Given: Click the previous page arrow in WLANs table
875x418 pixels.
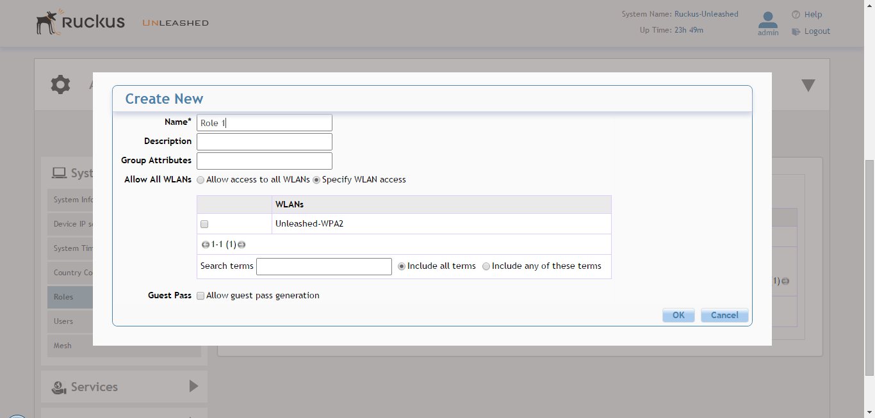Looking at the screenshot, I should click(205, 245).
